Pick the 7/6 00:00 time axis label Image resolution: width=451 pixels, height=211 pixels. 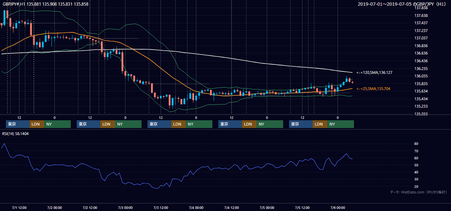coord(338,207)
